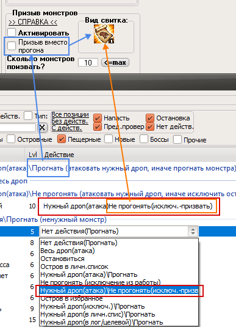The height and width of the screenshot is (327, 236).
Task: Choose Нужный дроп(атака)\Прогнать option
Action: click(x=119, y=274)
